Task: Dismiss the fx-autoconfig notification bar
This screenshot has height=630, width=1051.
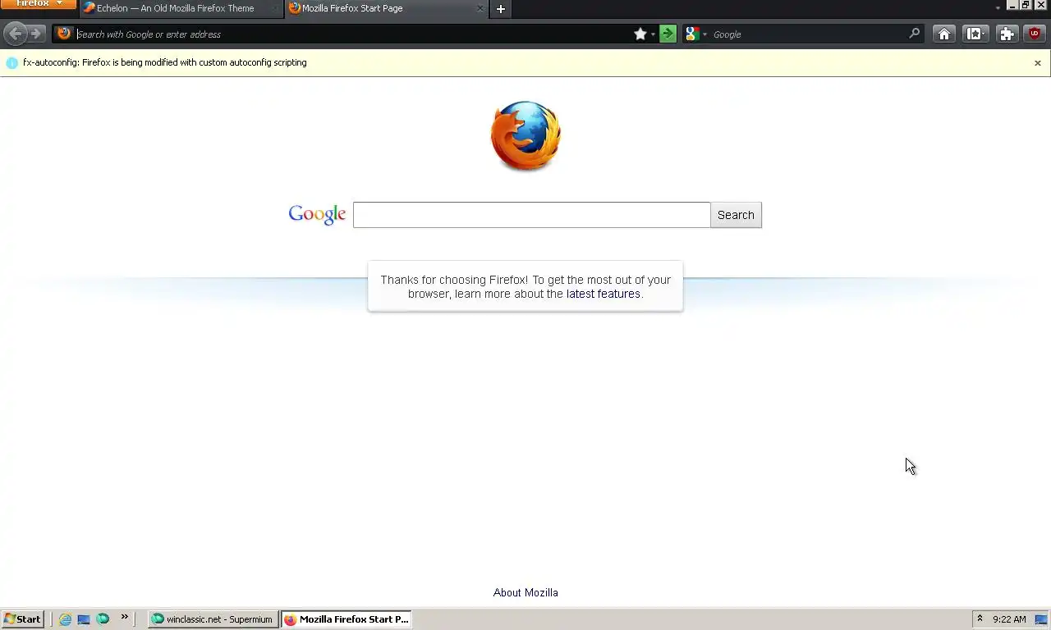Action: pyautogui.click(x=1038, y=63)
